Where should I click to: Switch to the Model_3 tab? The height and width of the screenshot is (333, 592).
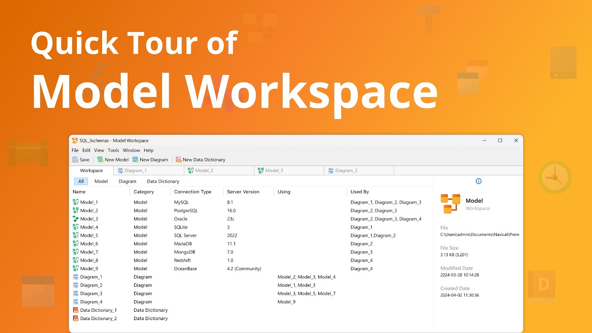tap(289, 171)
